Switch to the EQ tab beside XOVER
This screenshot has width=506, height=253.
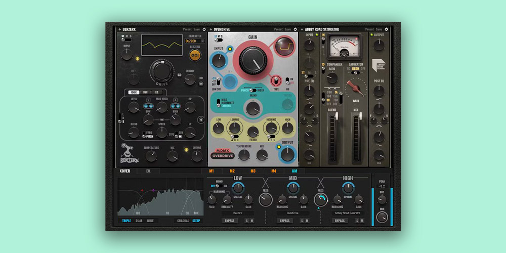(148, 172)
